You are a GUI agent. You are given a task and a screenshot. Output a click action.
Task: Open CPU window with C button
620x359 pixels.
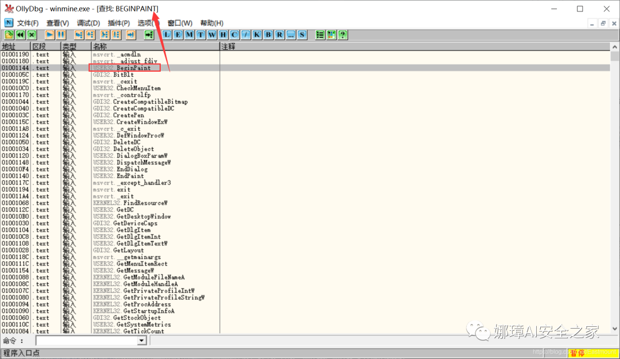click(x=234, y=35)
